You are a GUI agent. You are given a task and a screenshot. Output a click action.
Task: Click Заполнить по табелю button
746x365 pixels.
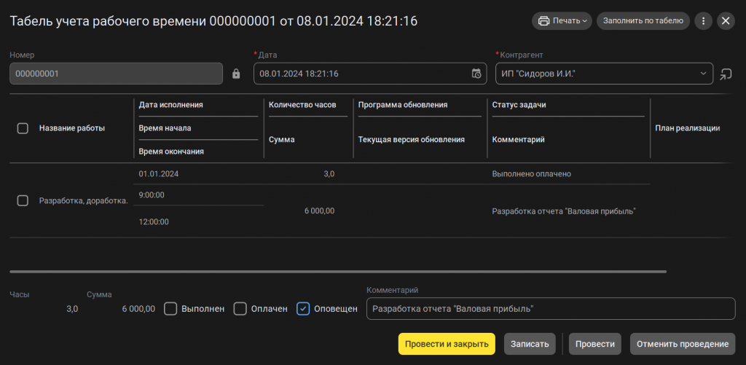[x=643, y=21]
